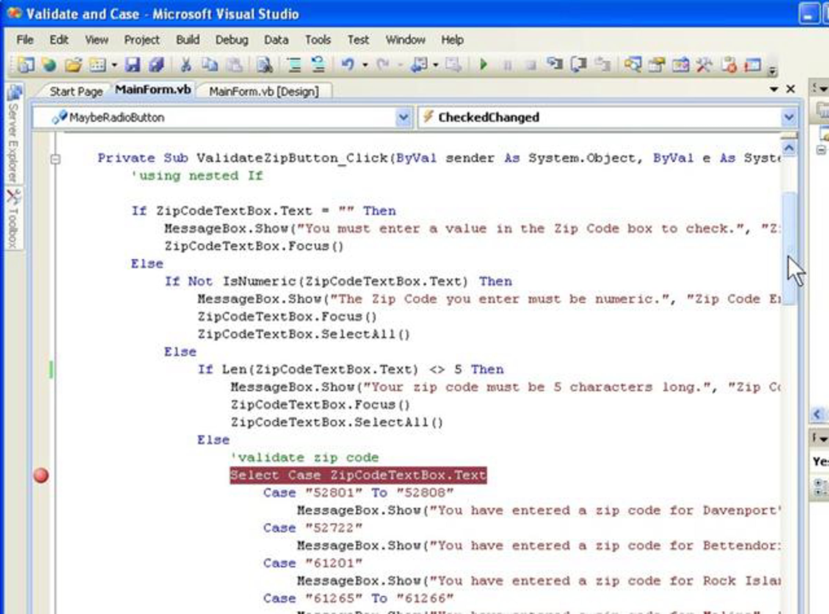Open the CheckedChanged method name dropdown

tap(789, 118)
